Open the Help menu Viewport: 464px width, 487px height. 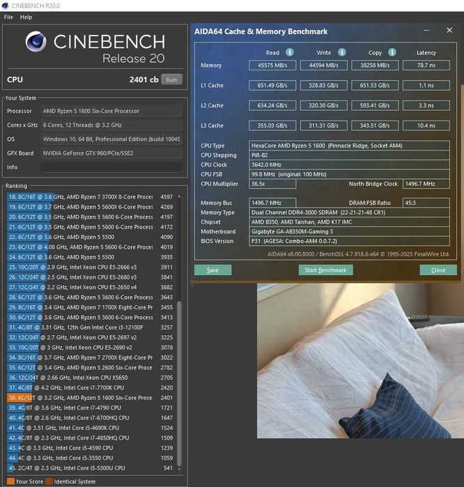26,17
